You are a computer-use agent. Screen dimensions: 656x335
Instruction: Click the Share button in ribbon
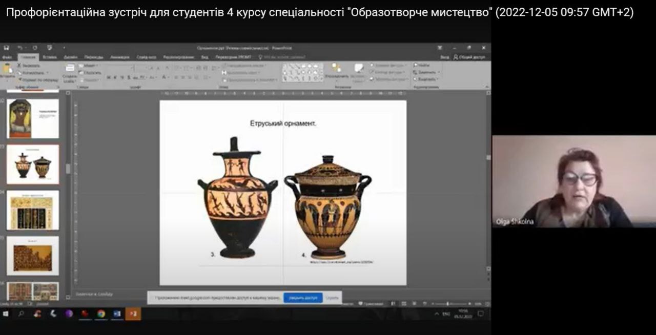[x=469, y=57]
